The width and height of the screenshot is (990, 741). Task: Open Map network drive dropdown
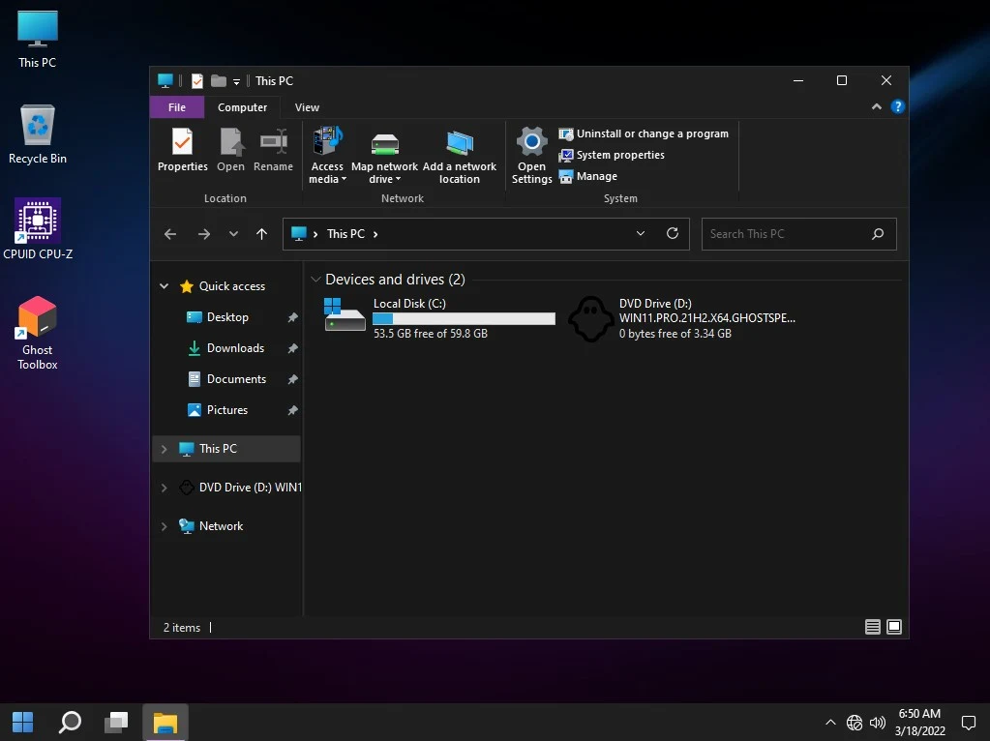pyautogui.click(x=384, y=156)
